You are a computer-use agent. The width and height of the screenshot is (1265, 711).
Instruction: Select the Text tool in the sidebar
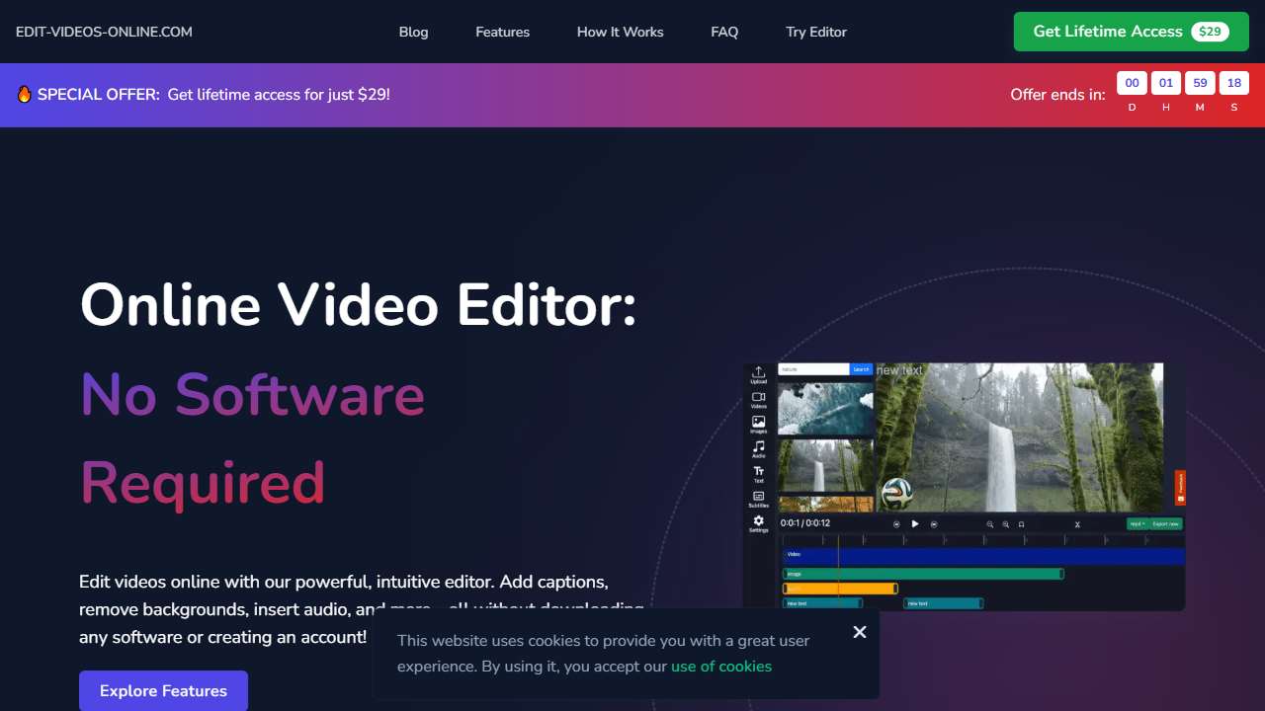coord(758,471)
